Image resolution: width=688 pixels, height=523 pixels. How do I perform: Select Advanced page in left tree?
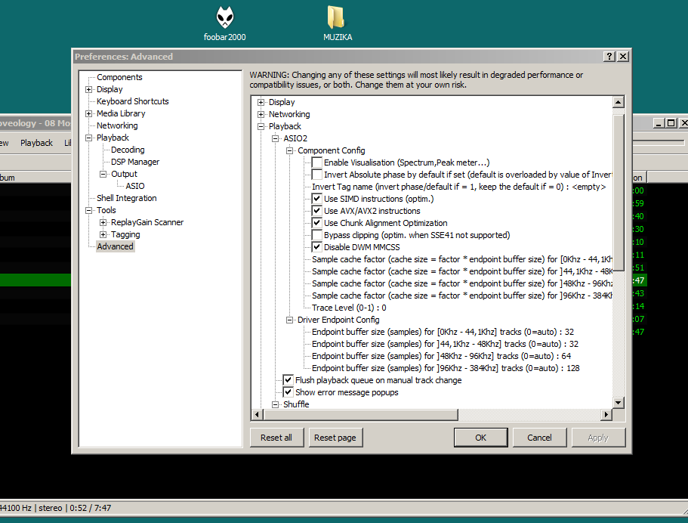(115, 246)
